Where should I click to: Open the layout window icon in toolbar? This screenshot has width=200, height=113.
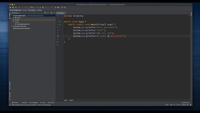pyautogui.click(x=62, y=8)
